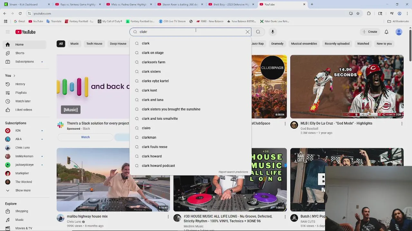
Task: Select the Musical ensembles filter chip
Action: [304, 44]
